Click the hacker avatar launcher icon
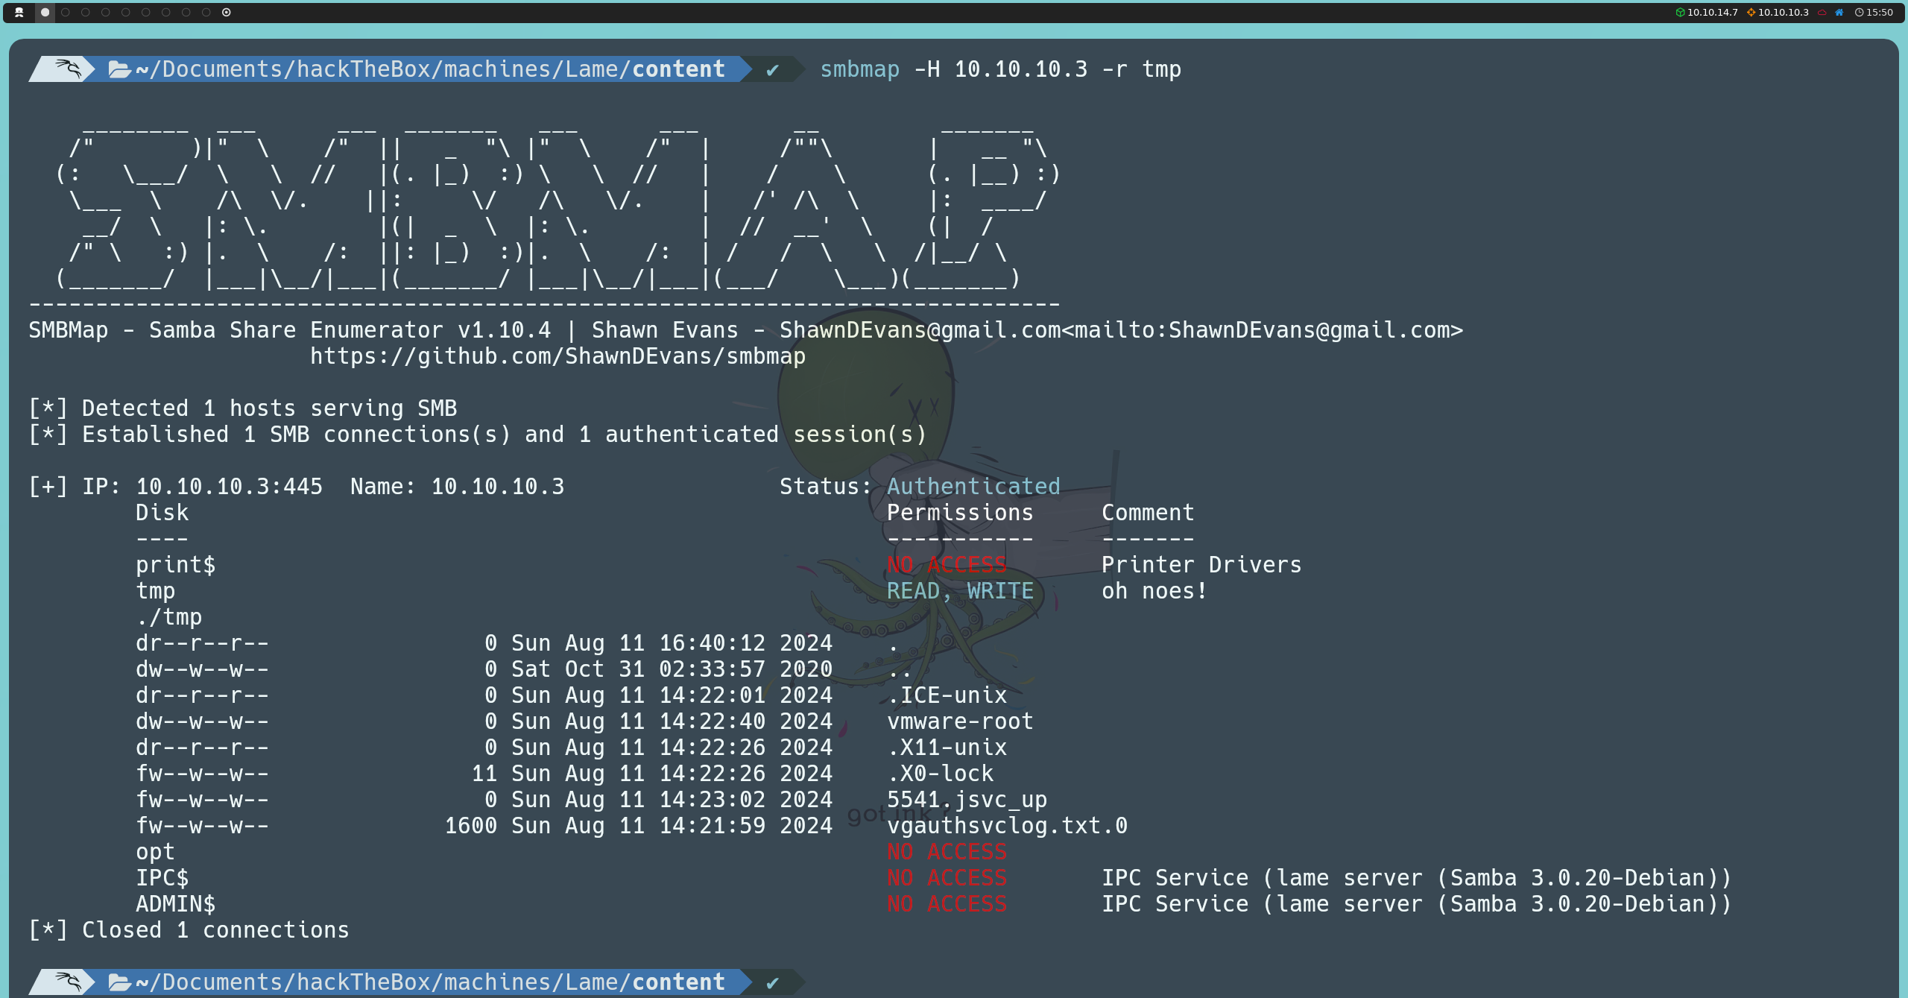Image resolution: width=1908 pixels, height=998 pixels. click(19, 12)
